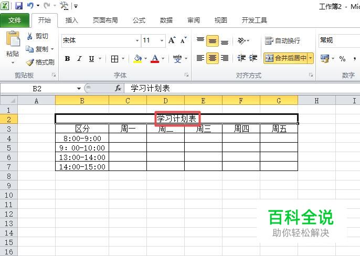Screen dimensions: 360x256
Task: Increase font size with large A icon
Action: pyautogui.click(x=172, y=40)
